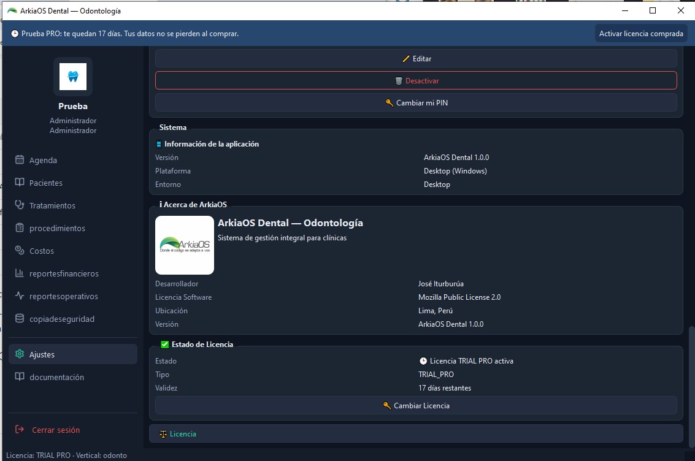Click the clock icon in trial banner
This screenshot has height=461, width=695.
pos(15,34)
